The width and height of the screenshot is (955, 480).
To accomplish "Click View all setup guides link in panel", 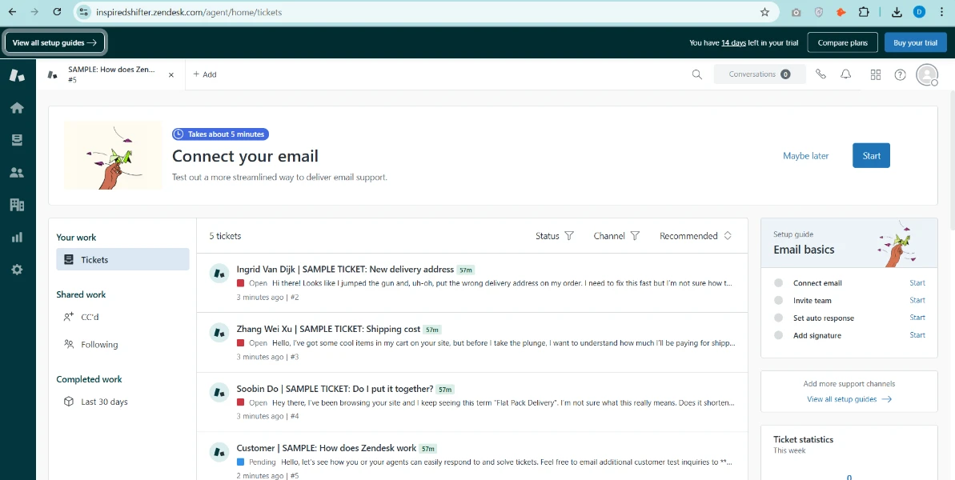I will coord(849,399).
